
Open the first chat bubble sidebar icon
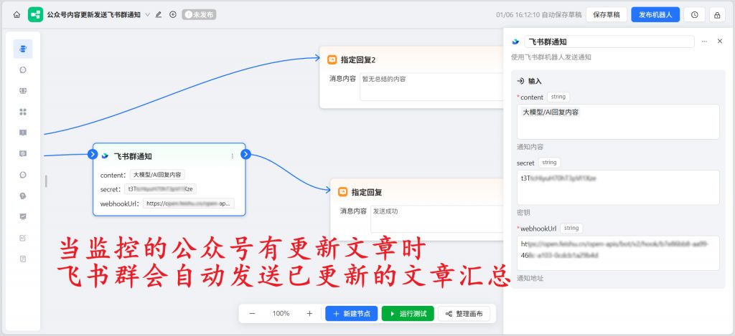[23, 69]
